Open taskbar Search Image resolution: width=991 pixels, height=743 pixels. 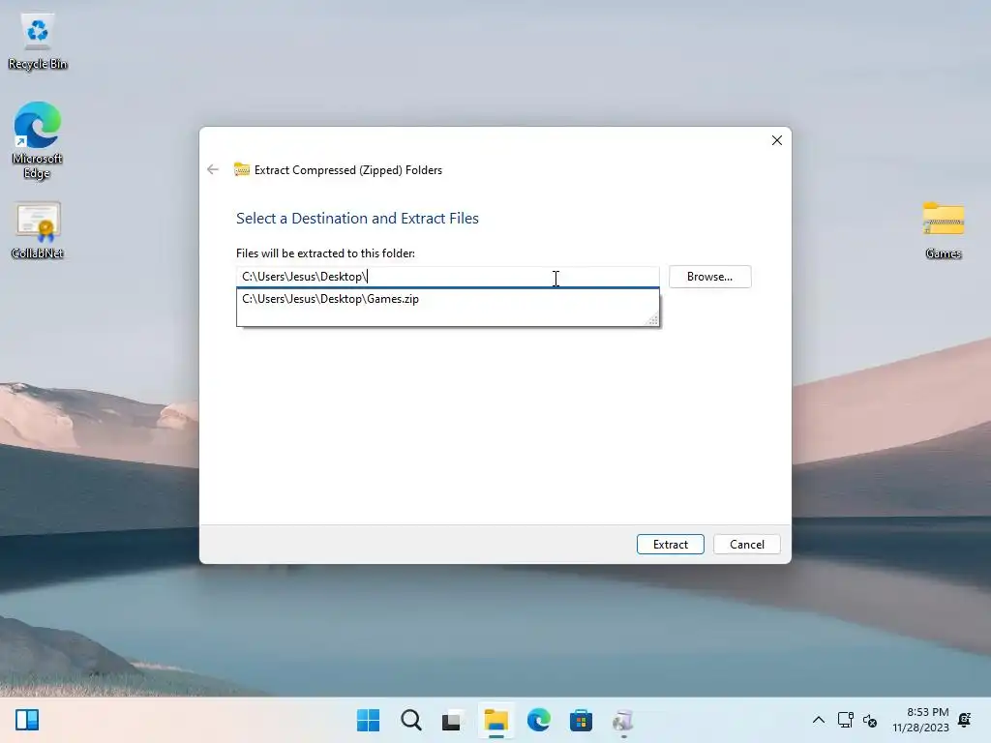410,720
